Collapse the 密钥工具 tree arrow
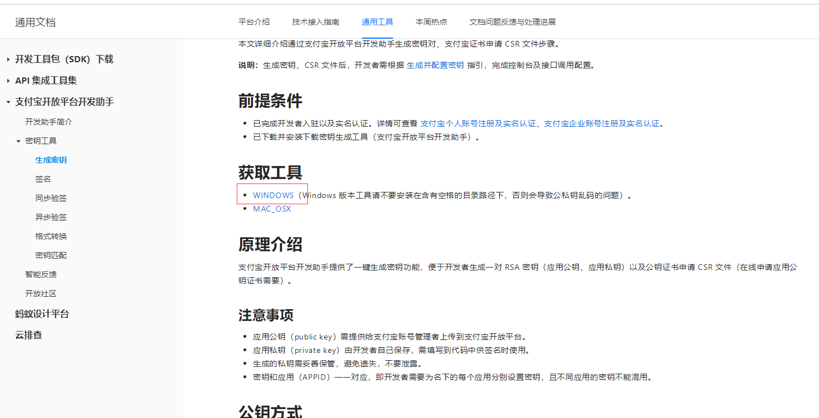The image size is (819, 418). (x=18, y=141)
